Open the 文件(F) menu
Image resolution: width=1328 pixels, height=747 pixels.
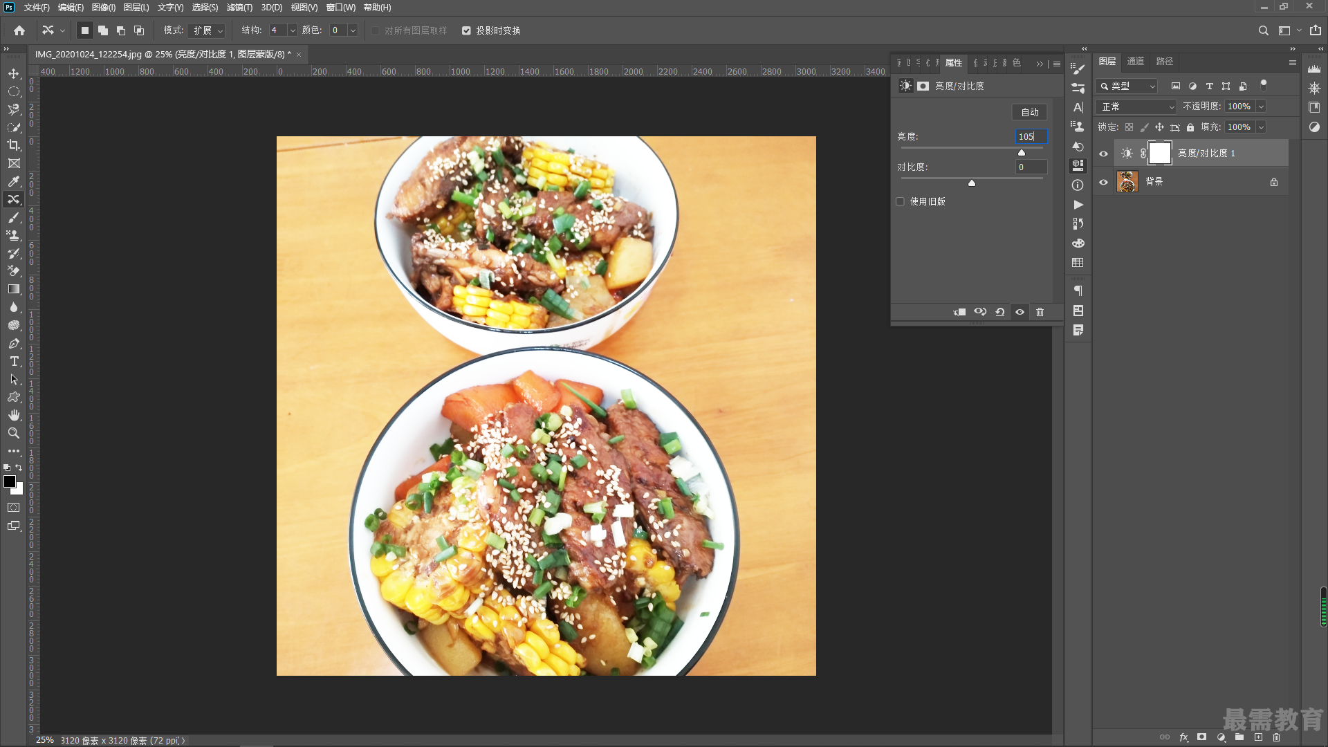[x=37, y=7]
